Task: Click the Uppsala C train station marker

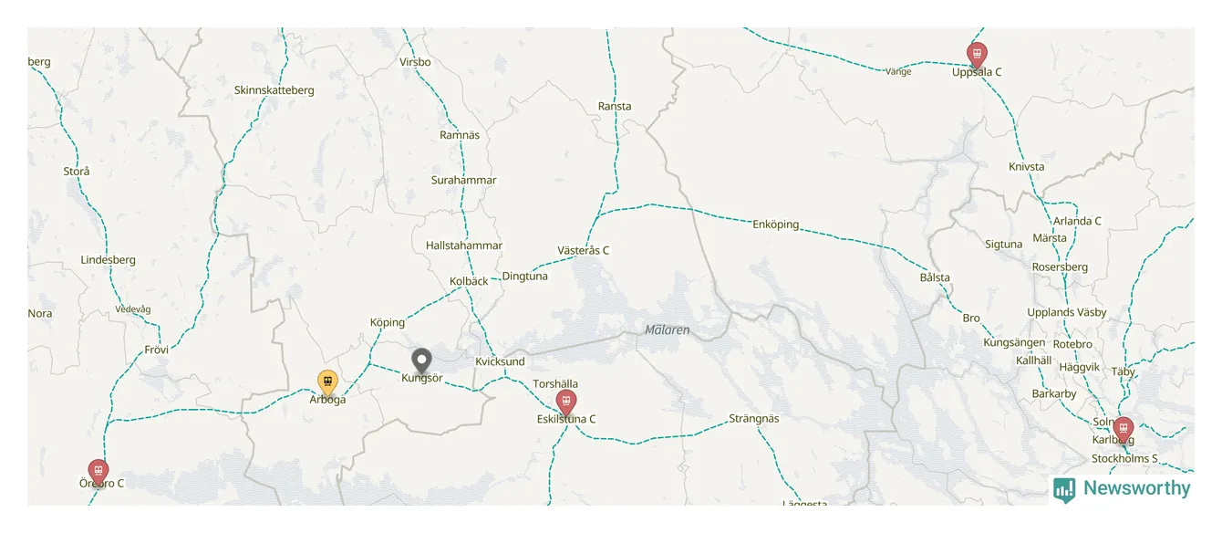Action: click(977, 55)
